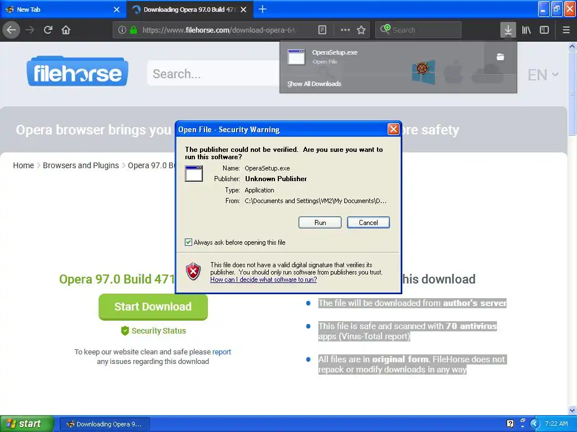
Task: Click the FileHorse Search... field
Action: click(214, 74)
